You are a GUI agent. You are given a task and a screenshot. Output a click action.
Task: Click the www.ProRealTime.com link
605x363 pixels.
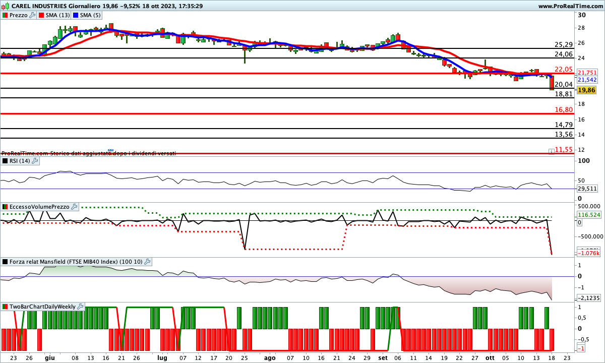point(570,6)
